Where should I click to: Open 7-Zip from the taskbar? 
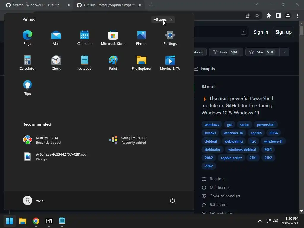pos(49,221)
